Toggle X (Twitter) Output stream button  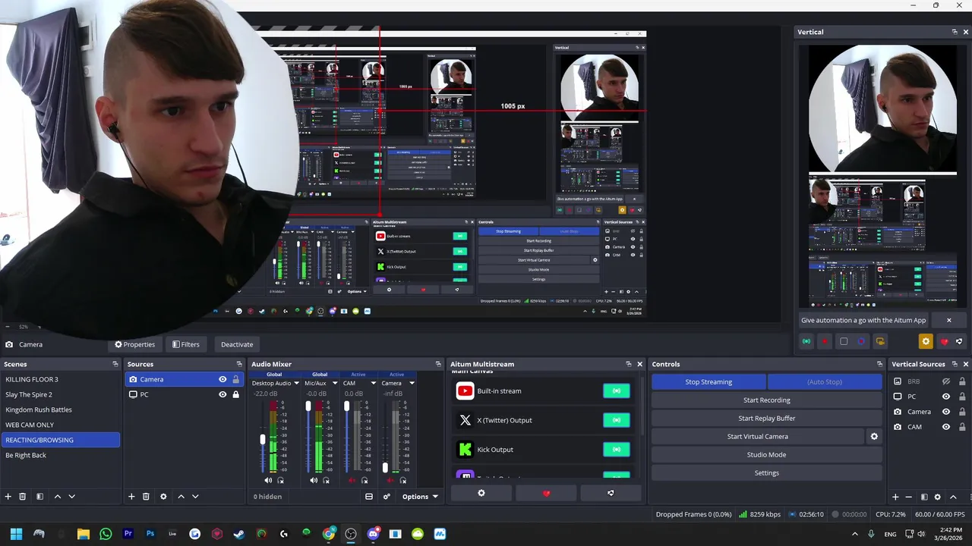616,420
